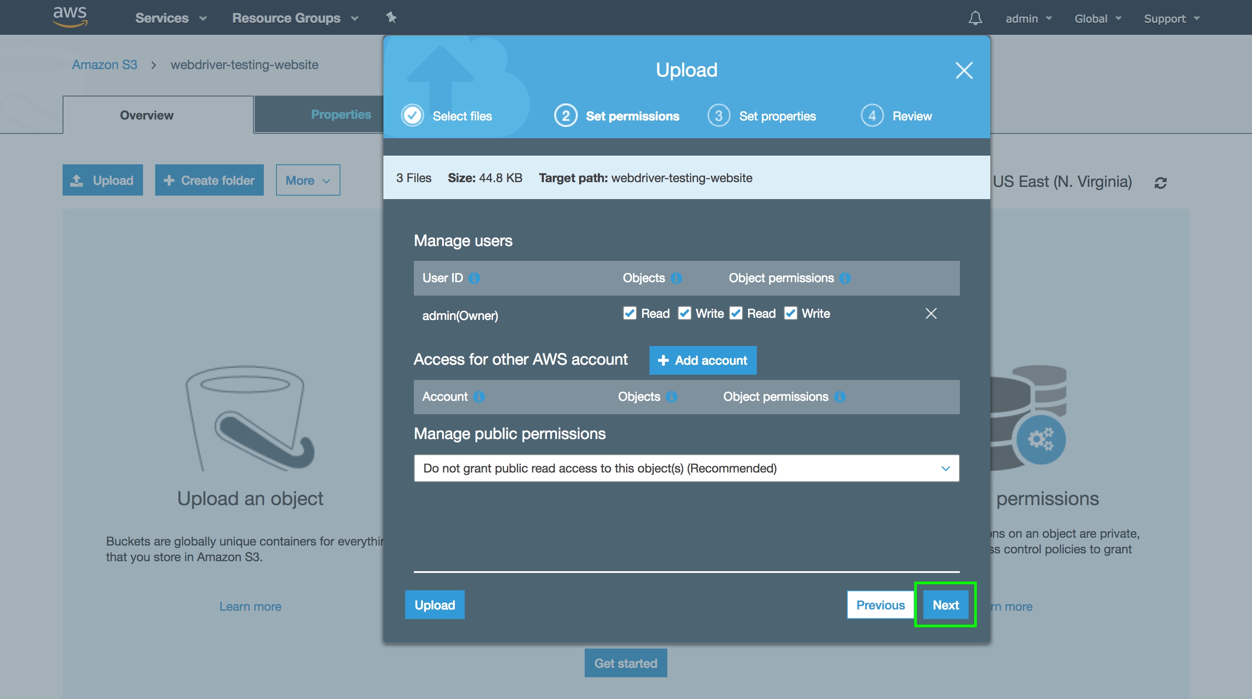Open the More dropdown button

308,180
